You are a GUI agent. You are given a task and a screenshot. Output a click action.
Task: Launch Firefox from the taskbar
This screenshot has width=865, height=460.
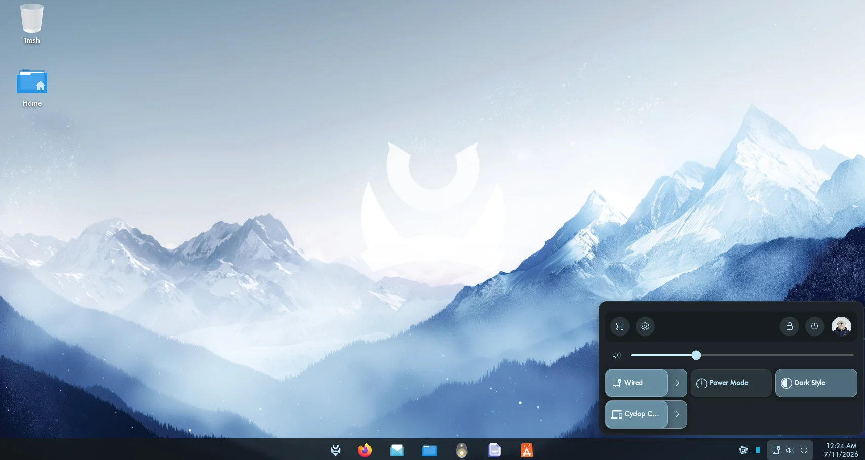tap(365, 450)
